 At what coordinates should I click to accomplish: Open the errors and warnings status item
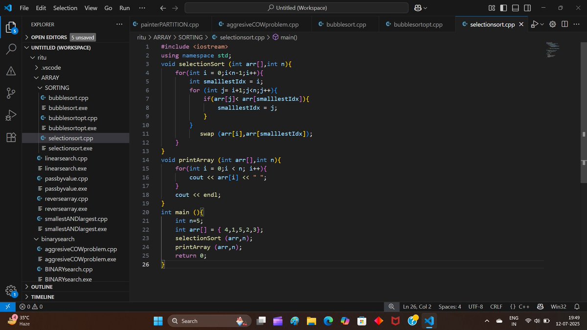tap(31, 307)
